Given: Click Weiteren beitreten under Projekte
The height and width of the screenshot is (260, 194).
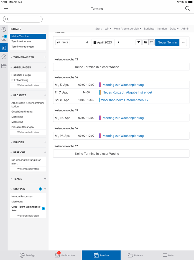Looking at the screenshot, I should pyautogui.click(x=28, y=132).
